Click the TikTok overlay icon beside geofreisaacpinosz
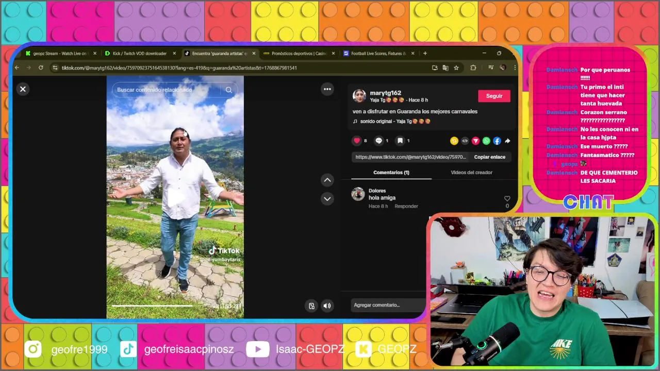The image size is (660, 371). pyautogui.click(x=128, y=349)
